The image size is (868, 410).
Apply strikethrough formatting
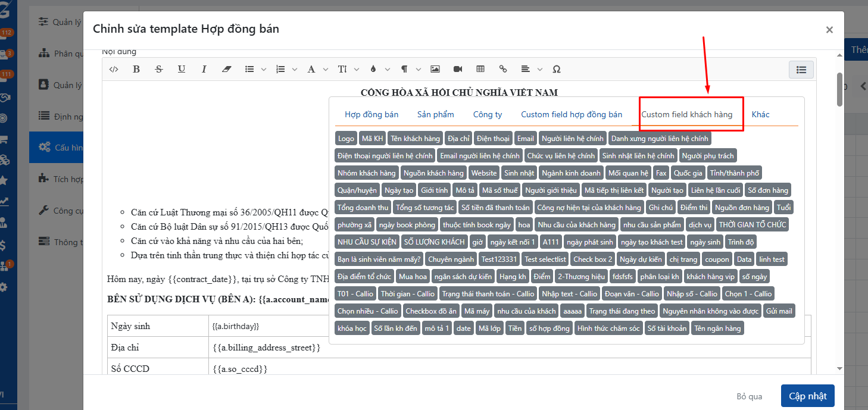click(x=159, y=69)
